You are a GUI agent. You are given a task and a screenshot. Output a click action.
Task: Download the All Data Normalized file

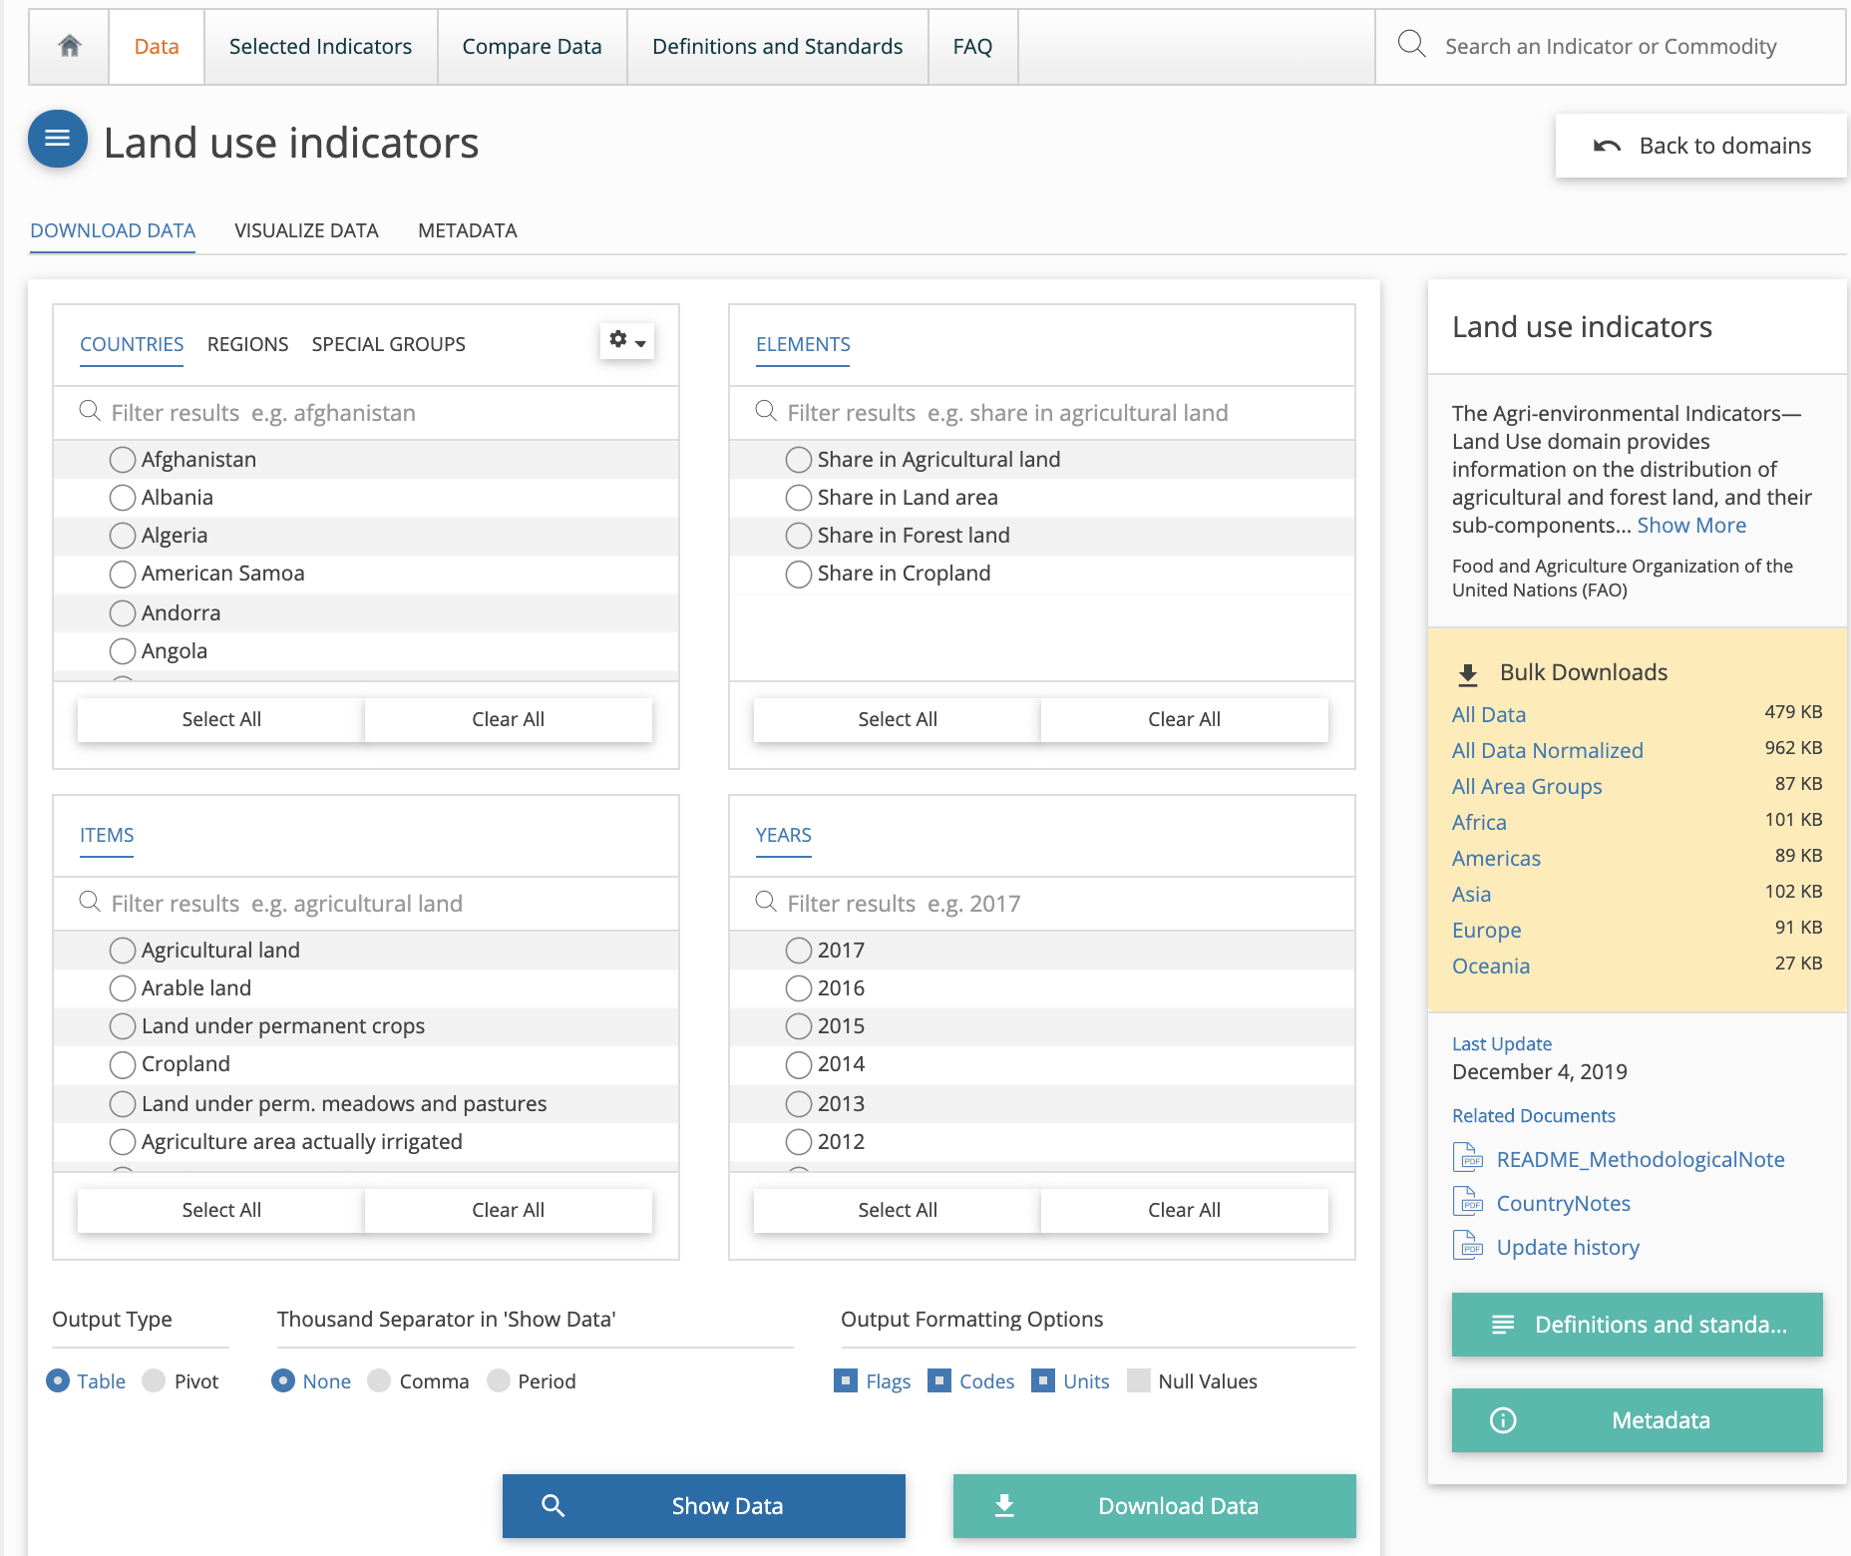pyautogui.click(x=1547, y=750)
